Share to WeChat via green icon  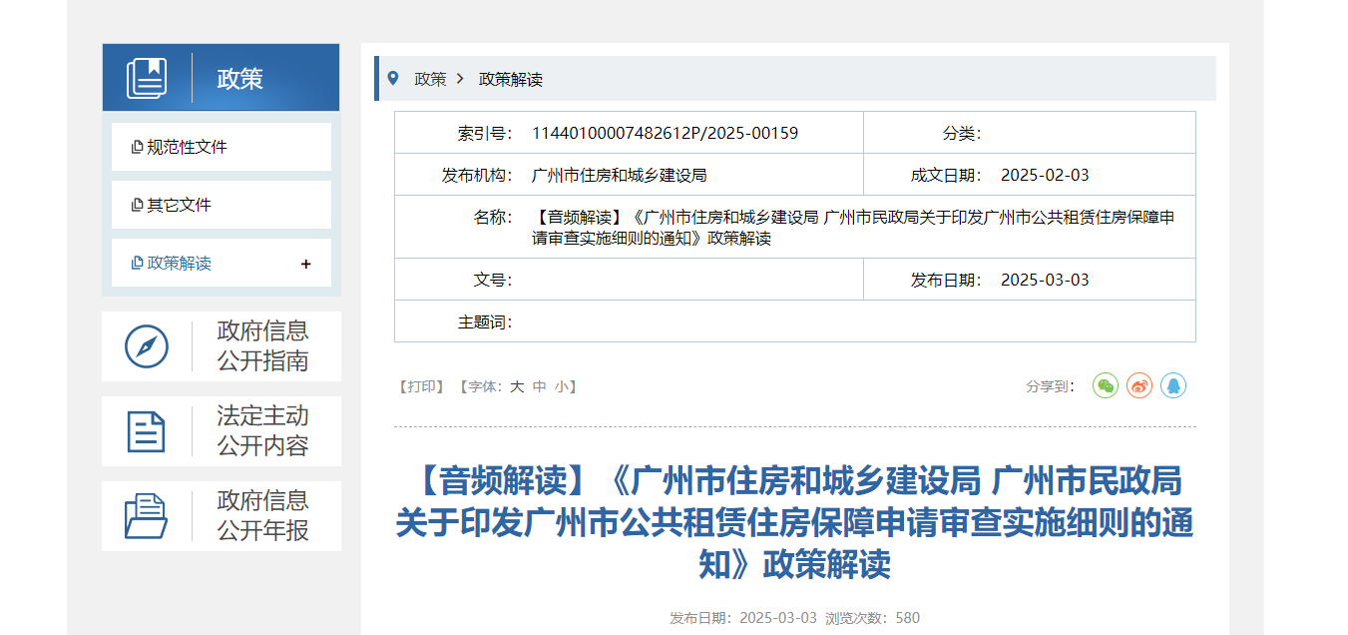point(1106,385)
